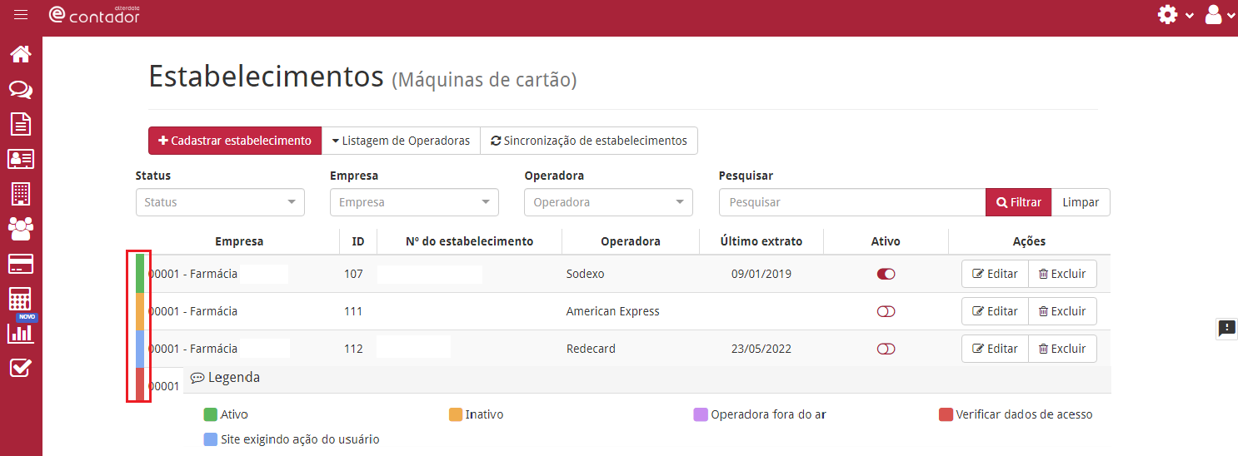Enable the Redecard establishment active toggle
Viewport: 1238px width, 456px height.
(x=886, y=349)
